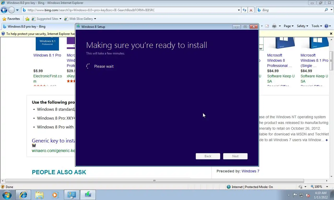Click the Refresh page icon

(x=244, y=10)
